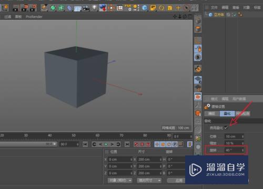
Task: Click the position X 0 cm stepper arrows
Action: pyautogui.click(x=131, y=160)
